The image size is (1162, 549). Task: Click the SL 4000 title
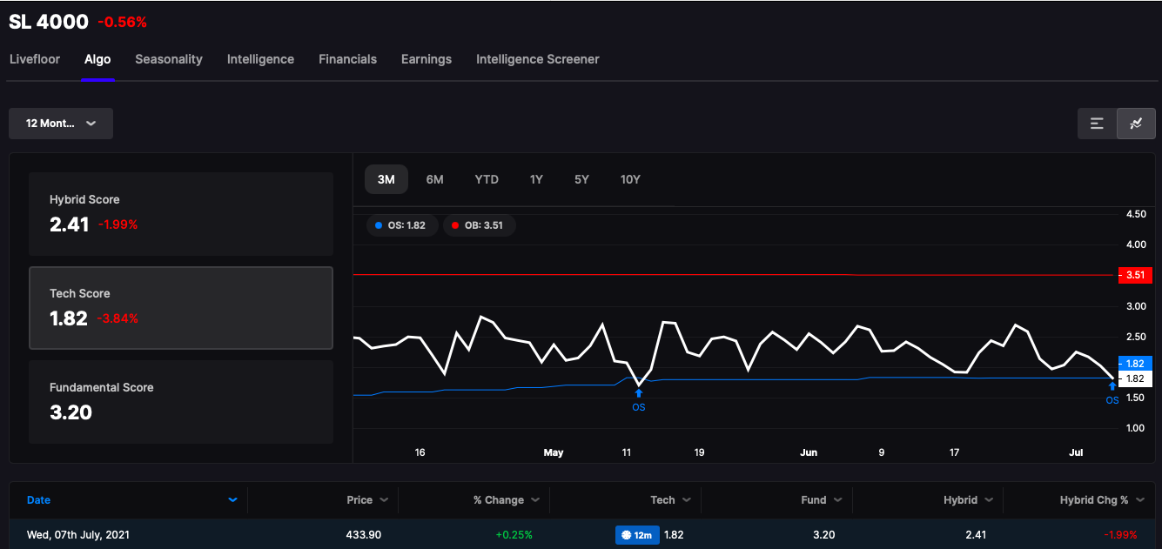[x=49, y=22]
